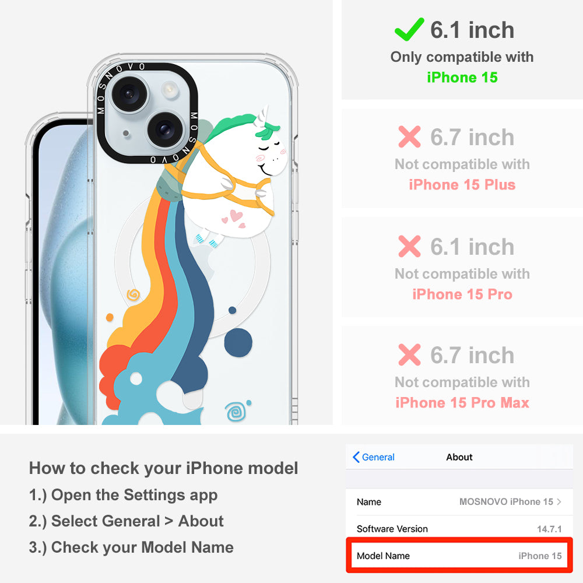Open the Name row chevron for MOSNOVO iPhone 15
583x583 pixels.
click(559, 501)
